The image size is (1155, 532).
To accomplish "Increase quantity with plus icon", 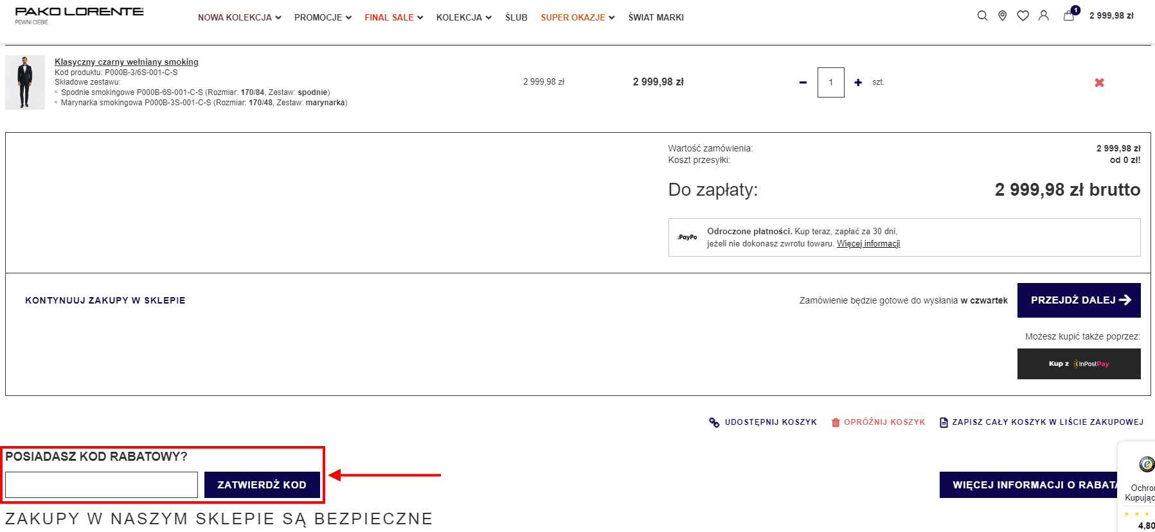I will (x=858, y=83).
